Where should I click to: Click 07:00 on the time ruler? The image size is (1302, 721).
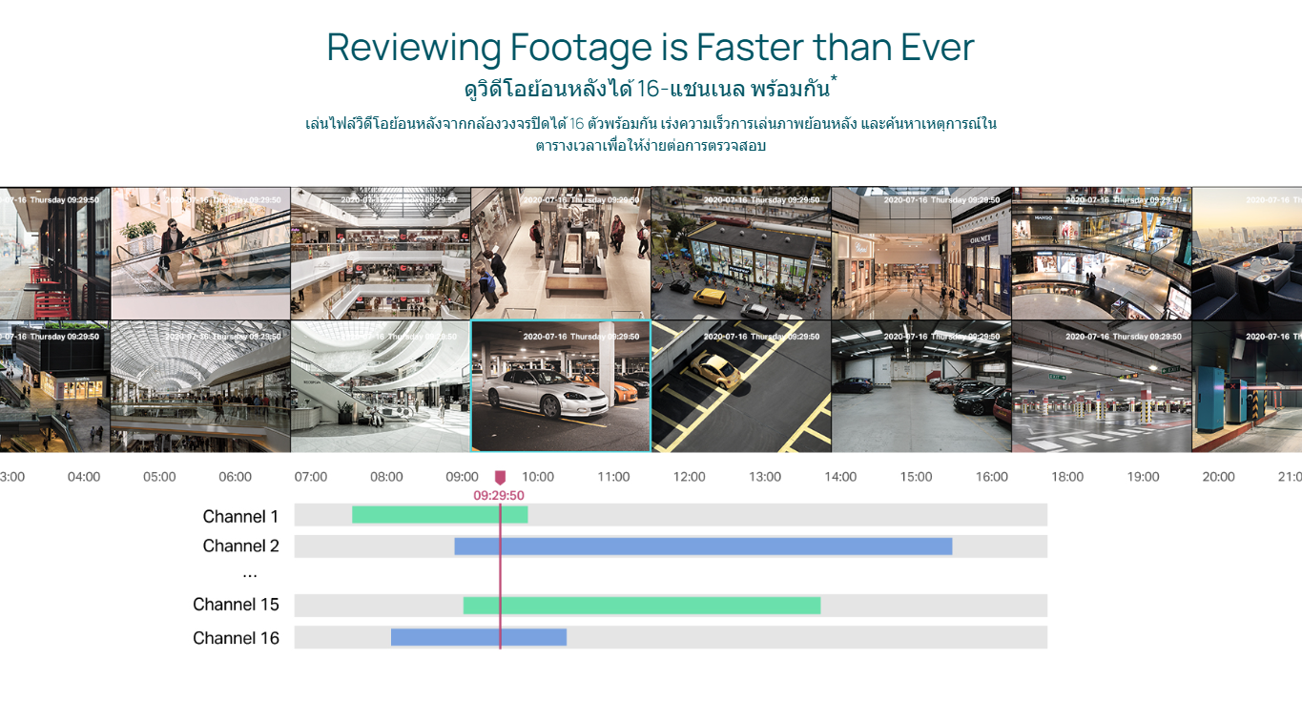coord(310,477)
